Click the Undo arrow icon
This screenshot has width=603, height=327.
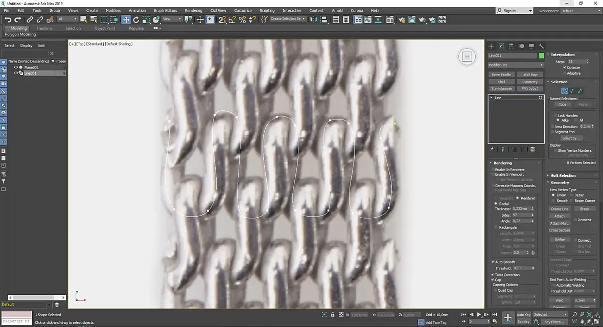click(8, 19)
